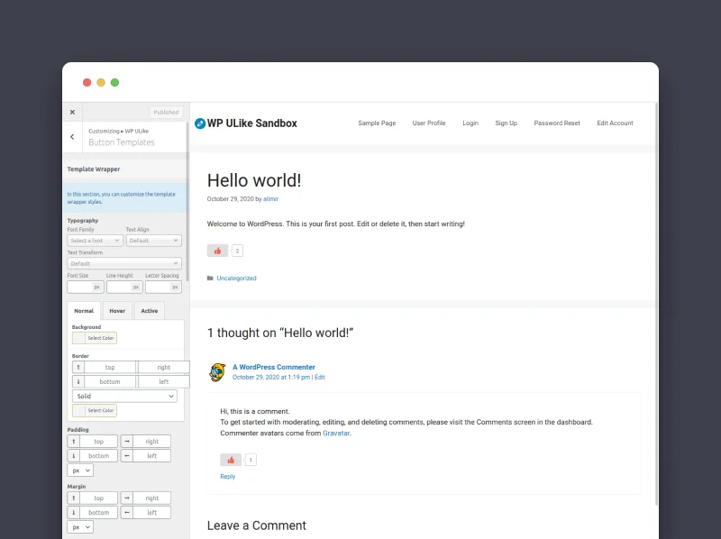Pick Background color via Select Color swatch
Screen dimensions: 721x539
(x=95, y=338)
